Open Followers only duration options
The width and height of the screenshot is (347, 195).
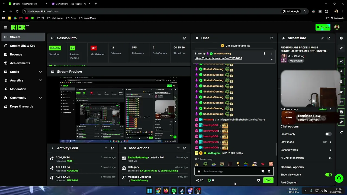tap(306, 109)
